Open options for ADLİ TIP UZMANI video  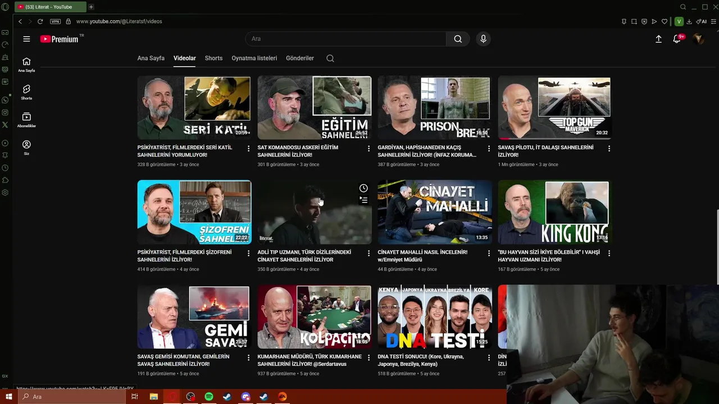pos(368,253)
